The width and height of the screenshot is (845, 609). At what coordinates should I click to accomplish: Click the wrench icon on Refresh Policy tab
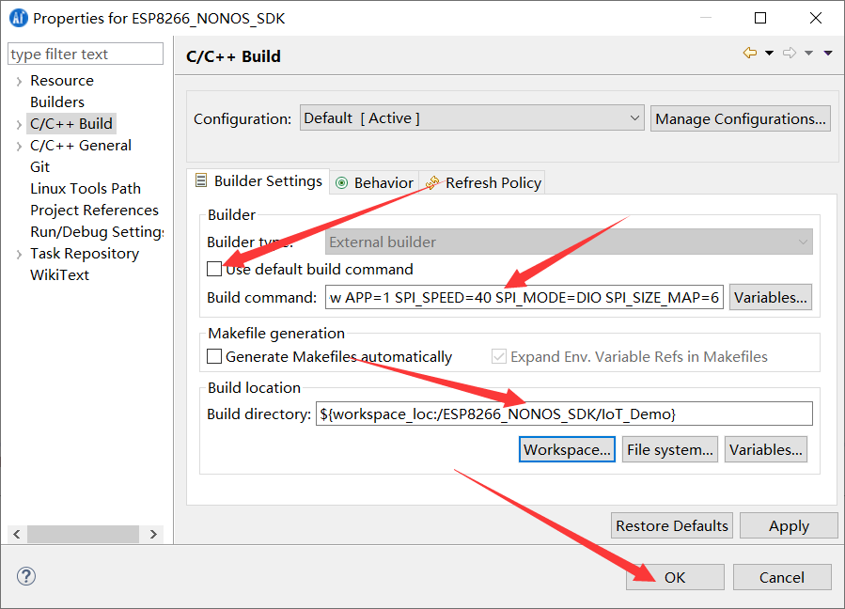coord(432,182)
